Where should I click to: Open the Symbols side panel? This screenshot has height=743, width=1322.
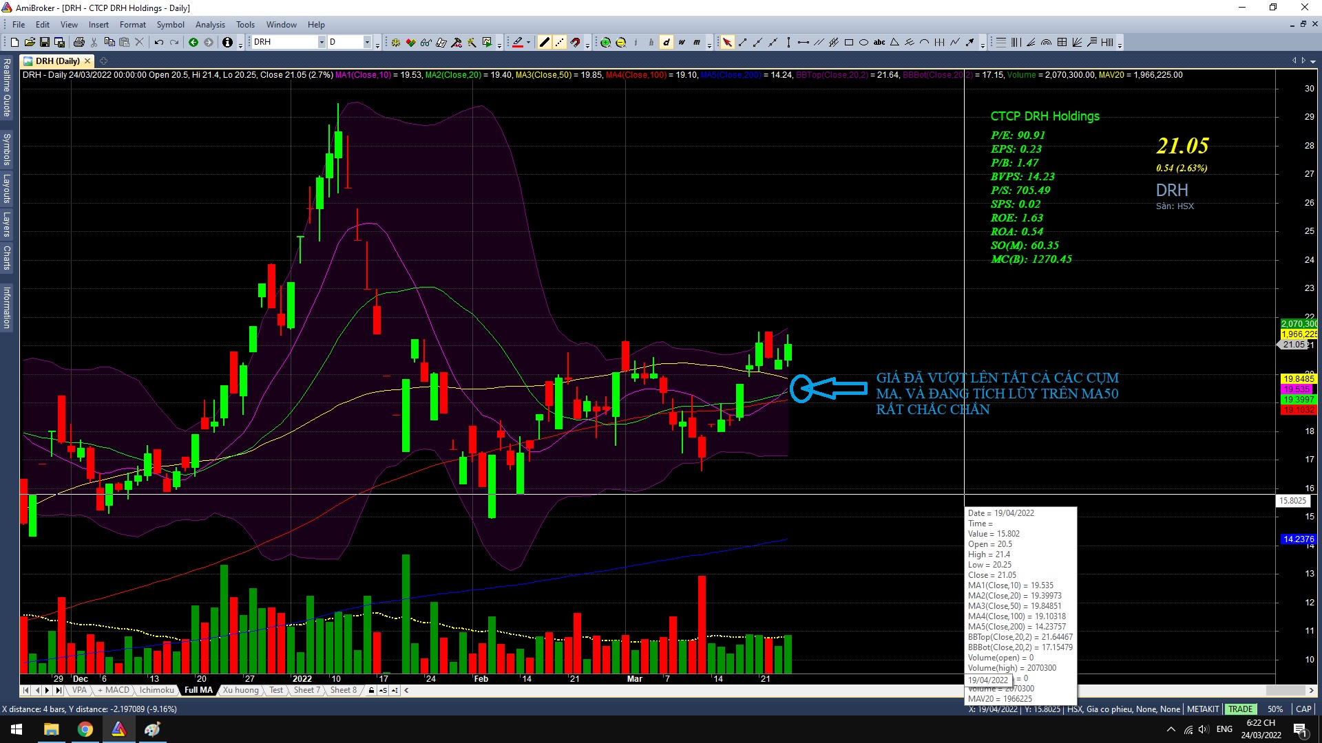point(7,149)
